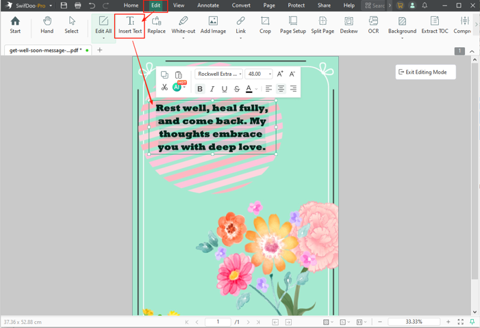Align text right
This screenshot has height=328, width=480.
293,89
